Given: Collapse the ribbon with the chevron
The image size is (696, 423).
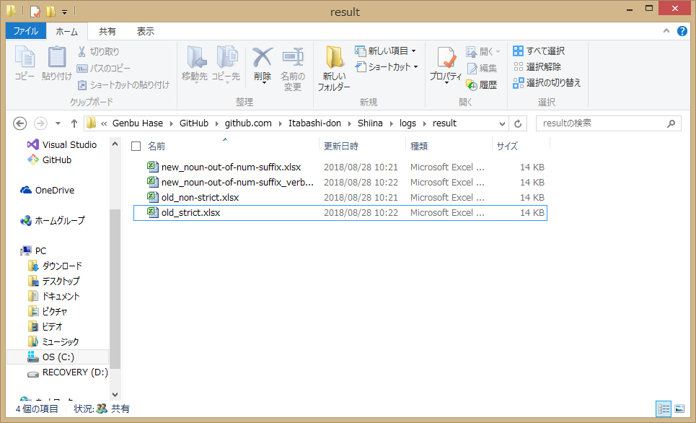Looking at the screenshot, I should click(667, 32).
